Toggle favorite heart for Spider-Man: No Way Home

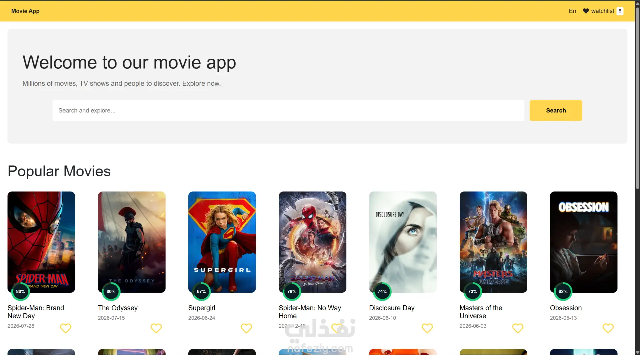(x=337, y=328)
